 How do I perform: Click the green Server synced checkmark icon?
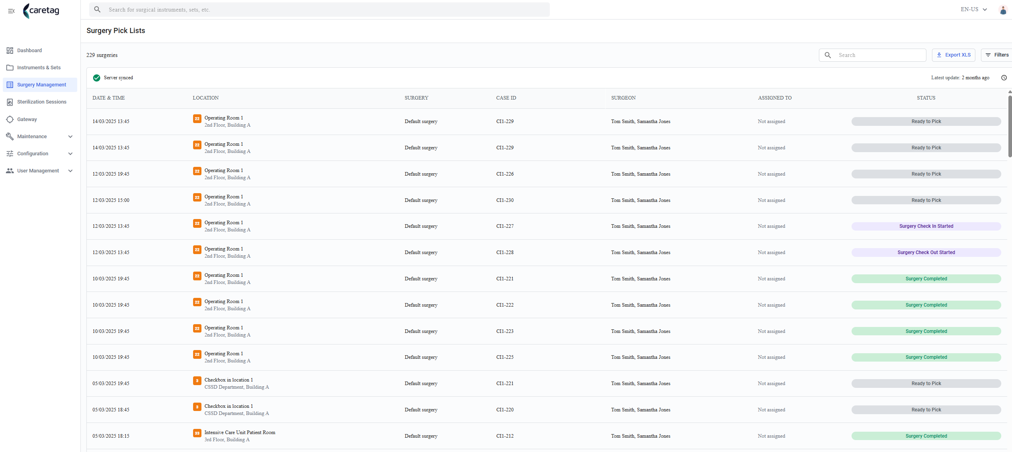tap(97, 78)
